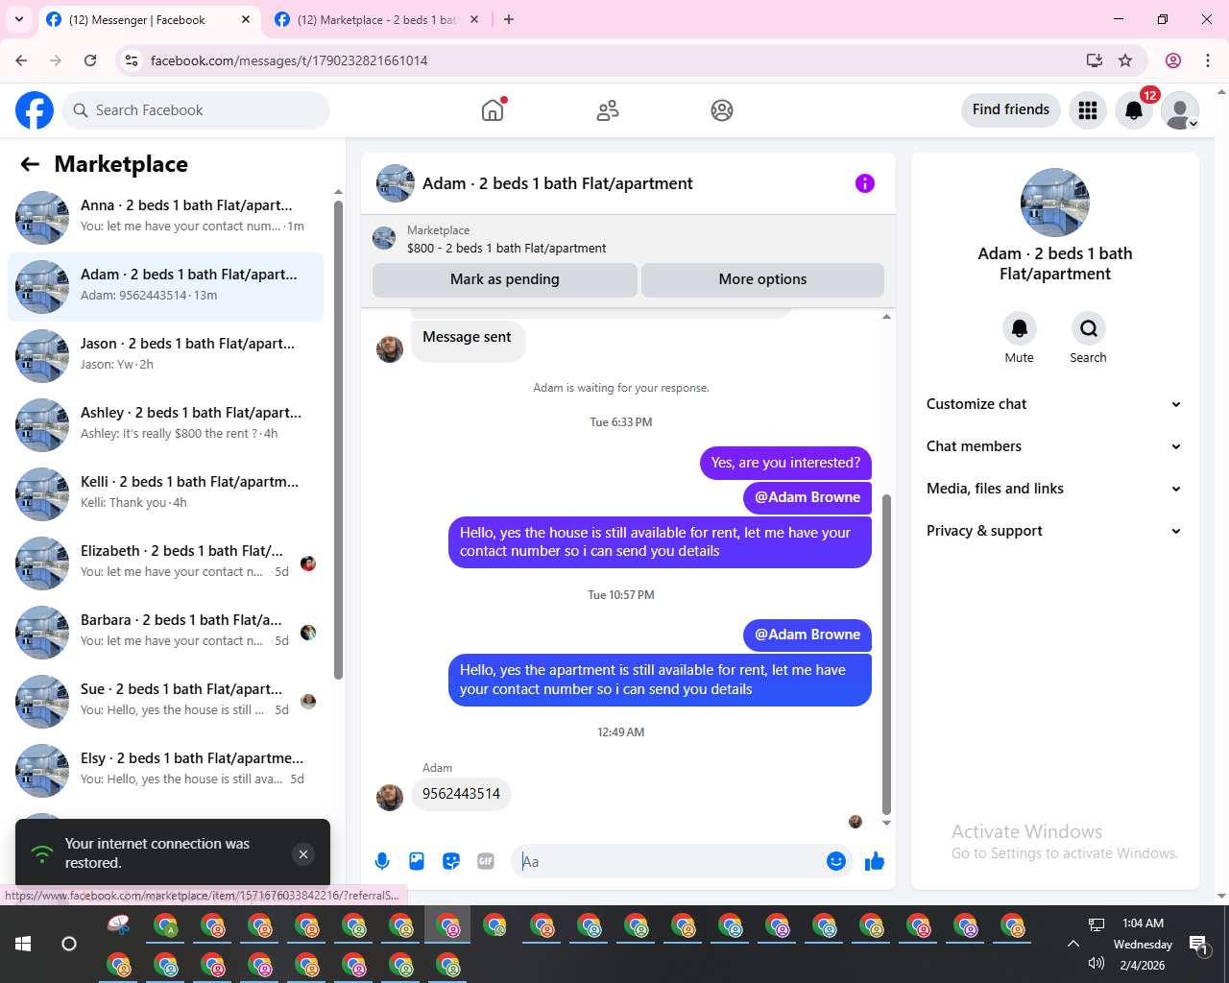This screenshot has width=1229, height=983.
Task: Open the Groups icon in top navigation
Action: [x=722, y=110]
